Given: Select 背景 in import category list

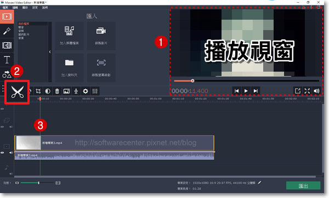Looking at the screenshot, I should pos(21,38).
